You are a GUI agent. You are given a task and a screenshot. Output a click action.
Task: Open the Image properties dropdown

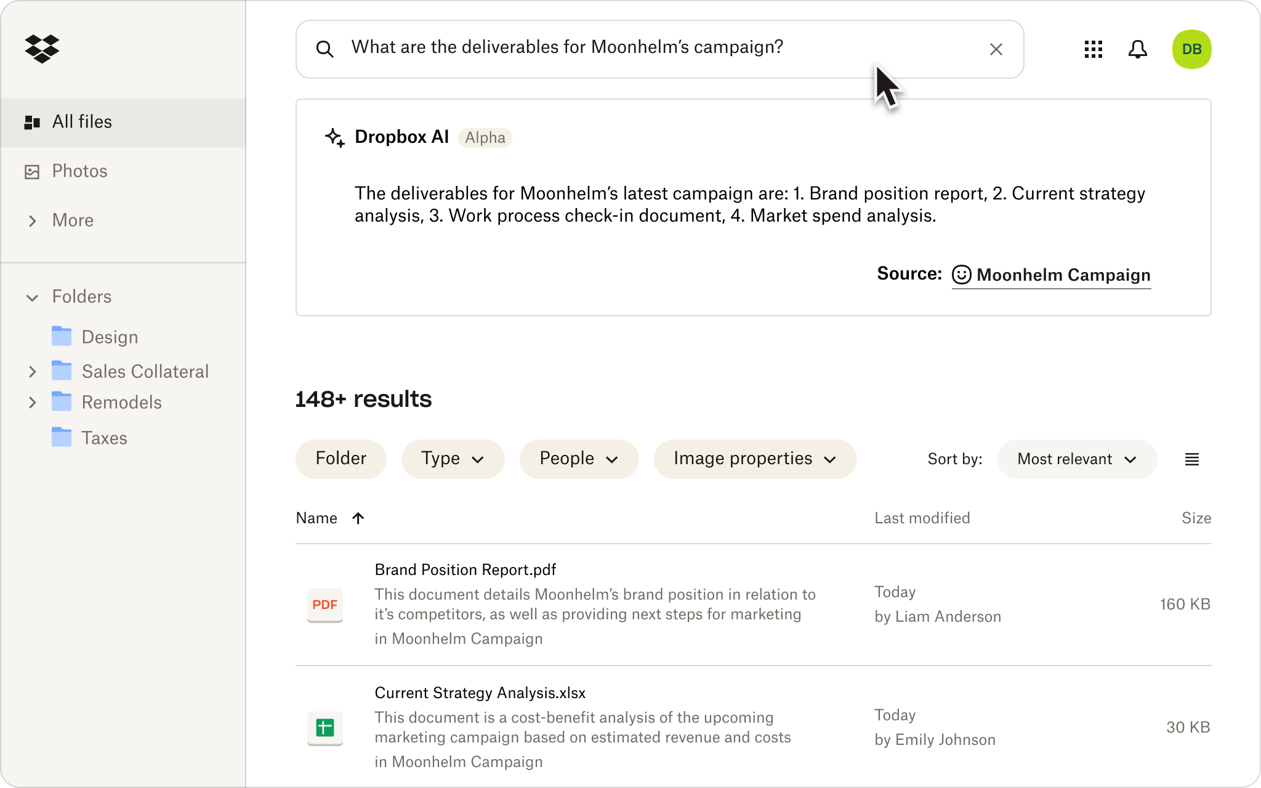click(755, 459)
